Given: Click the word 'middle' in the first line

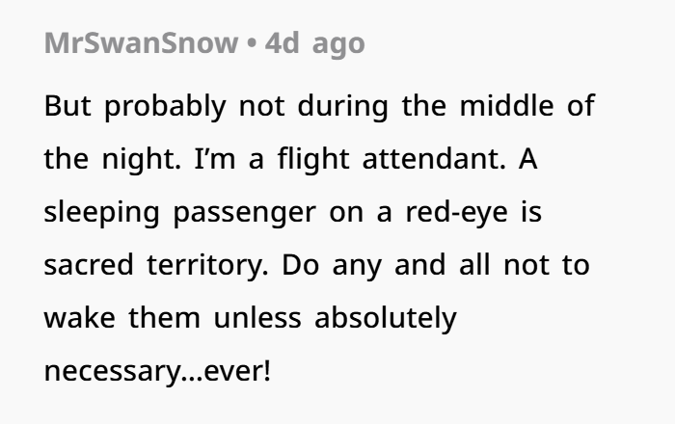Looking at the screenshot, I should coord(506,105).
